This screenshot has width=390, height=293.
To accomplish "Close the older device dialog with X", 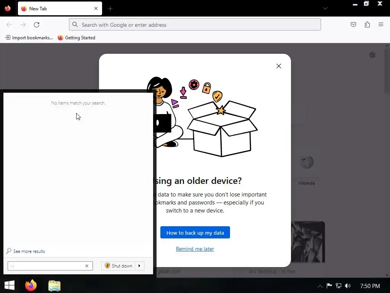I will pos(279,66).
